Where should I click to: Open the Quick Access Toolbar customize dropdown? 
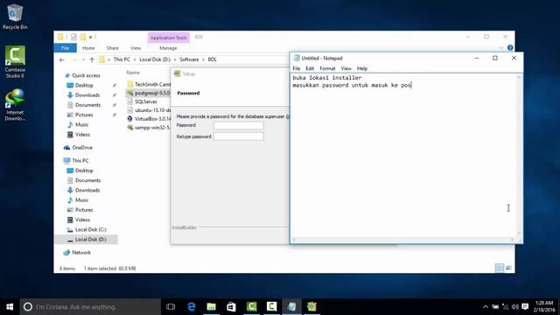pos(91,37)
